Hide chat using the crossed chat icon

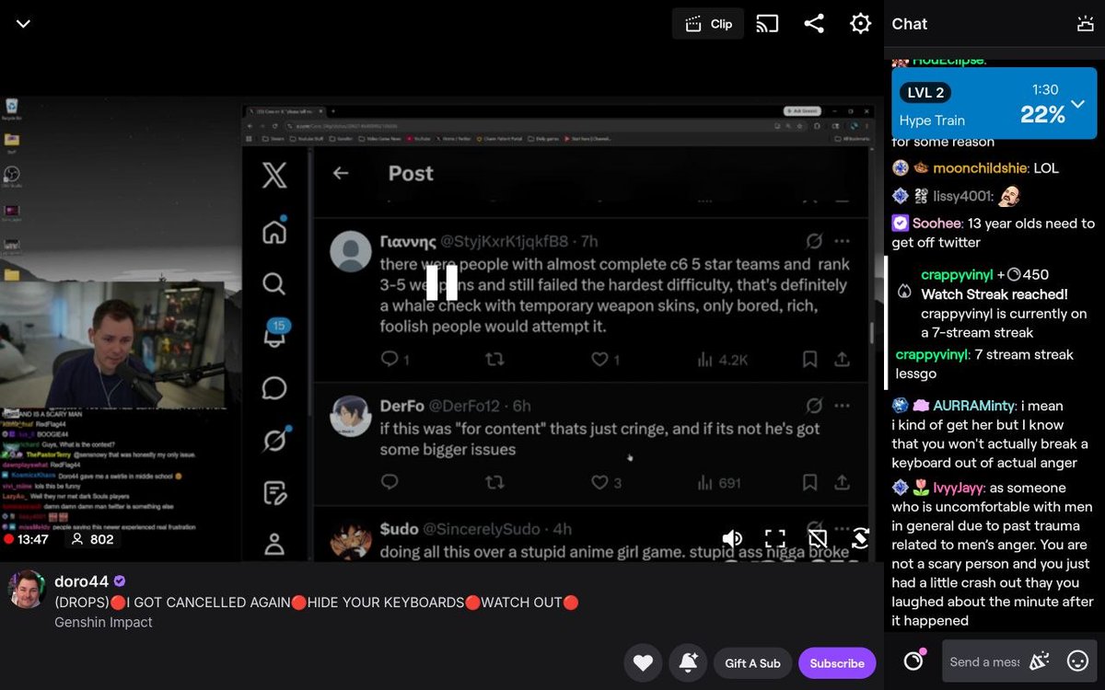818,538
